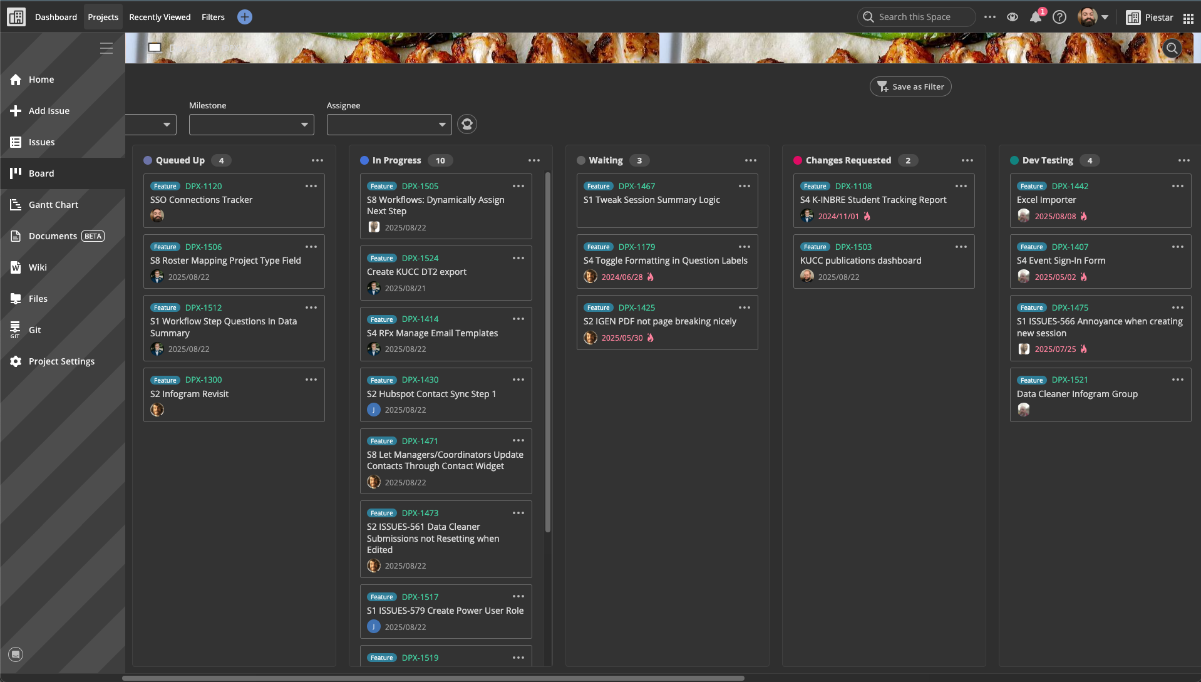This screenshot has height=682, width=1201.
Task: Click the reset filters refresh icon
Action: coord(467,124)
